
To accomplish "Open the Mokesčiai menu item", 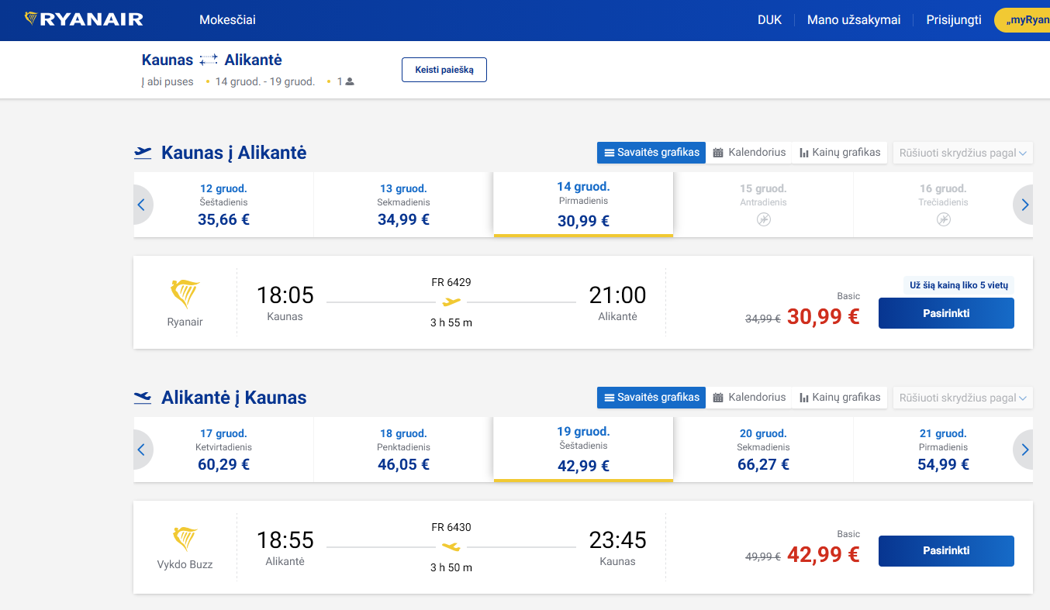I will [x=227, y=20].
